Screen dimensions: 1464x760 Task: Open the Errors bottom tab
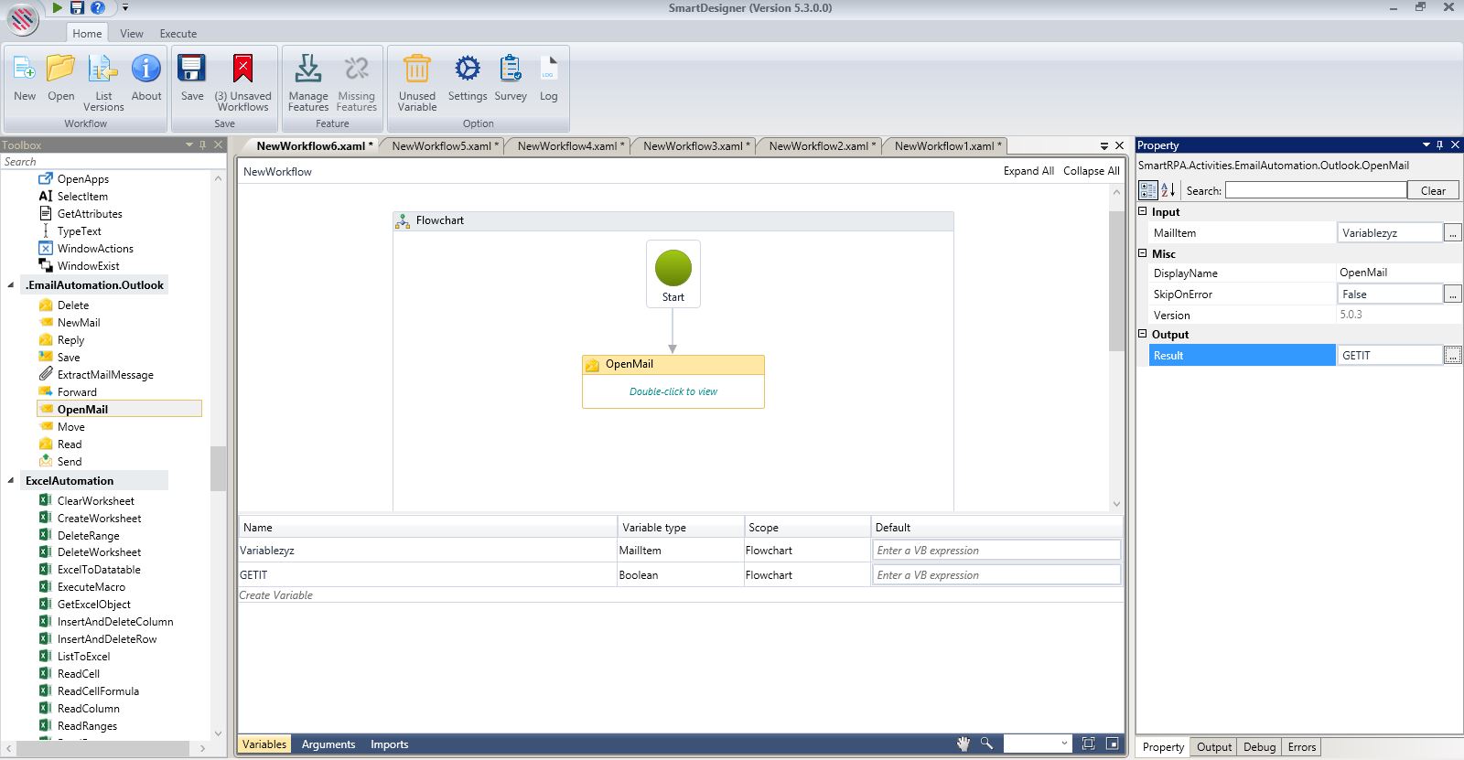point(1302,747)
